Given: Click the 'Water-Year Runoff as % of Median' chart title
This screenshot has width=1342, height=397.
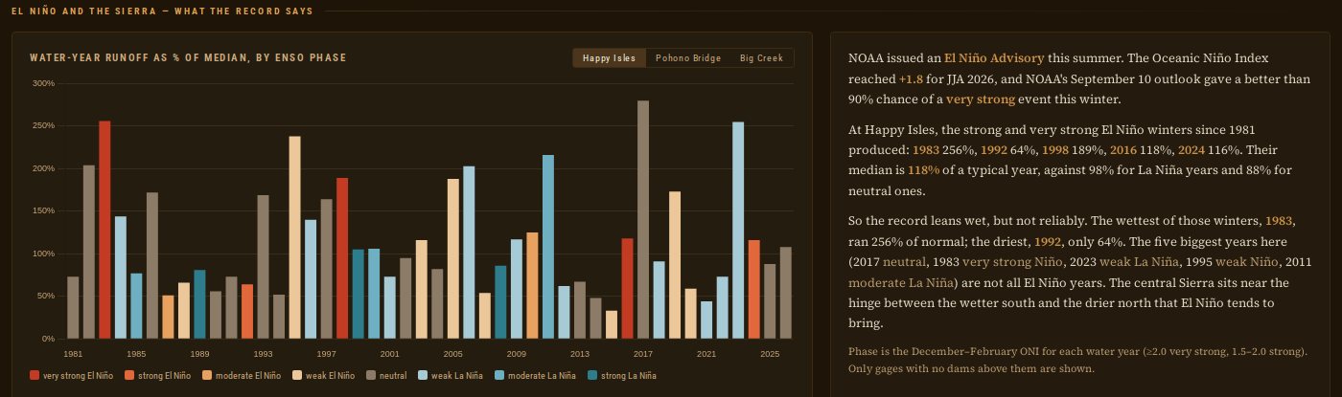Looking at the screenshot, I should pos(188,58).
